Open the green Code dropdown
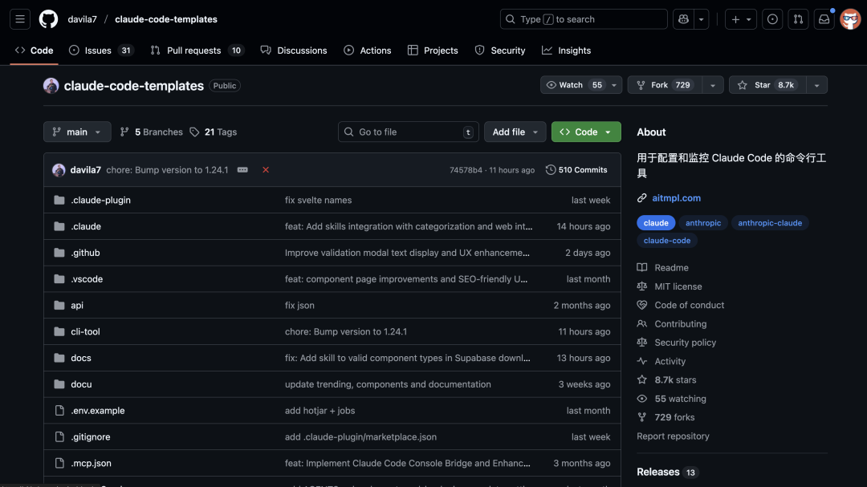This screenshot has width=867, height=487. [x=585, y=132]
